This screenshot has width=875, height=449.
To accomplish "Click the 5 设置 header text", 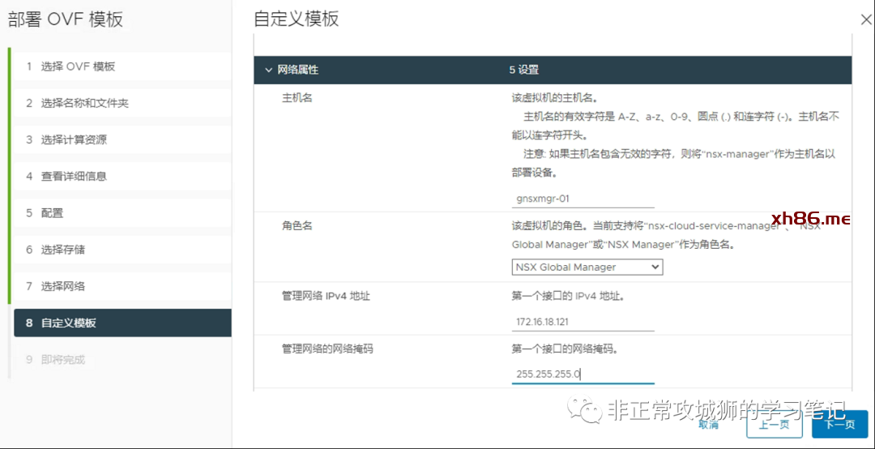I will pos(523,71).
